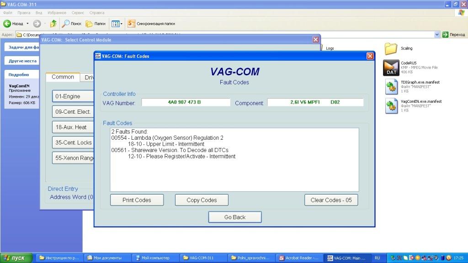The width and height of the screenshot is (468, 263).
Task: Click the taskbar clock showing 17:25
Action: (458, 258)
